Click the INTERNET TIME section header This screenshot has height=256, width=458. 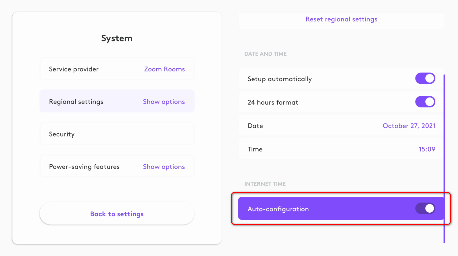265,184
